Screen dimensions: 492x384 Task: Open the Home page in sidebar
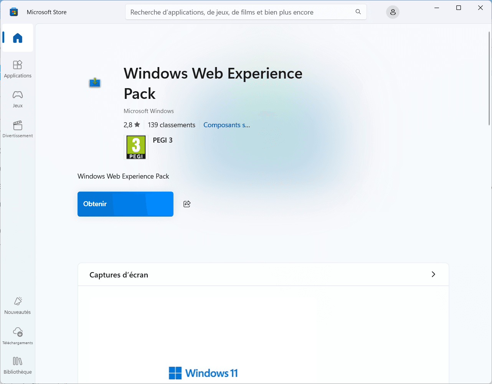(18, 38)
